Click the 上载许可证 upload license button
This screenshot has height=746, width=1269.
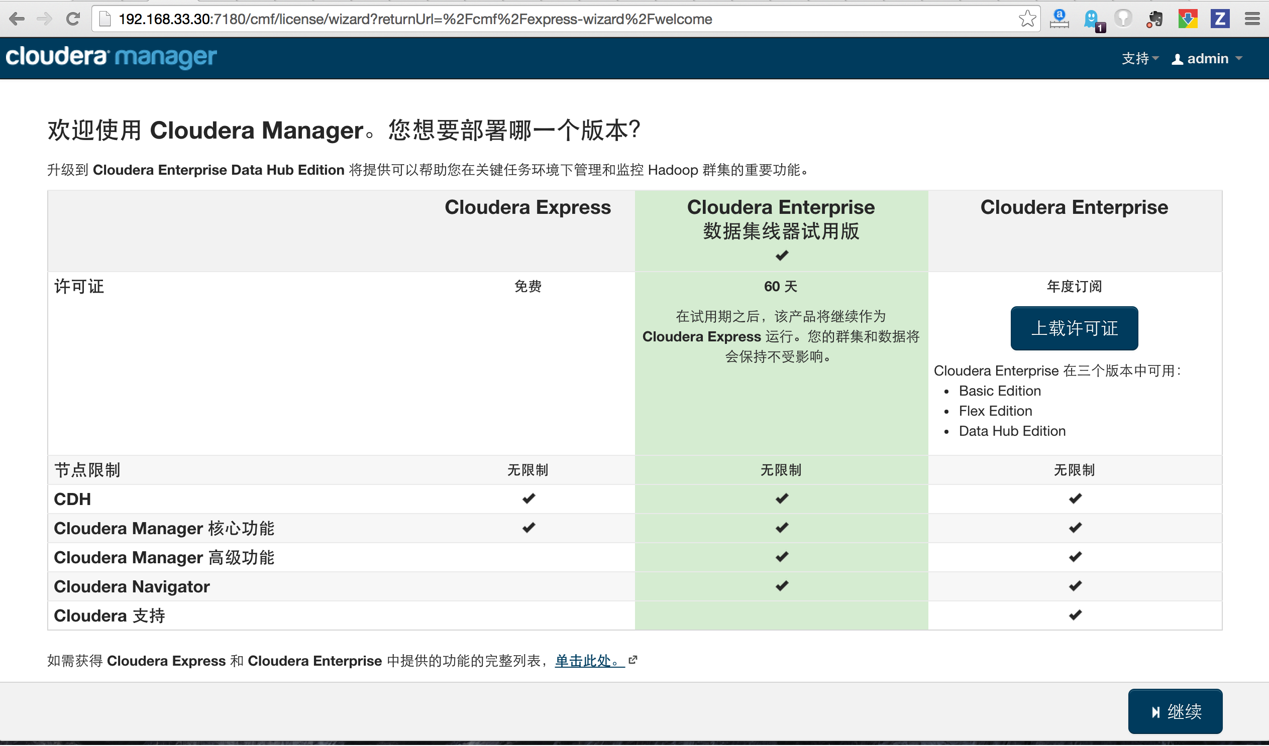[x=1074, y=328]
